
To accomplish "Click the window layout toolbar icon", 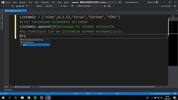I will click(109, 6).
